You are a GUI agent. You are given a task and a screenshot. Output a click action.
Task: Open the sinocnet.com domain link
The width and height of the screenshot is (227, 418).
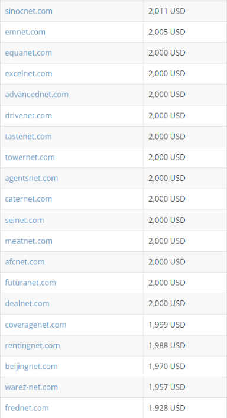[29, 11]
